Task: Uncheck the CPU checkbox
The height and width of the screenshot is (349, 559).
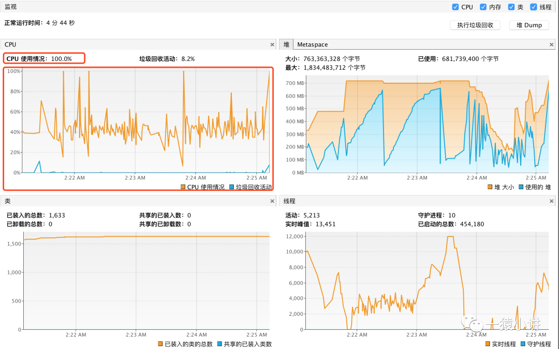Action: (455, 7)
